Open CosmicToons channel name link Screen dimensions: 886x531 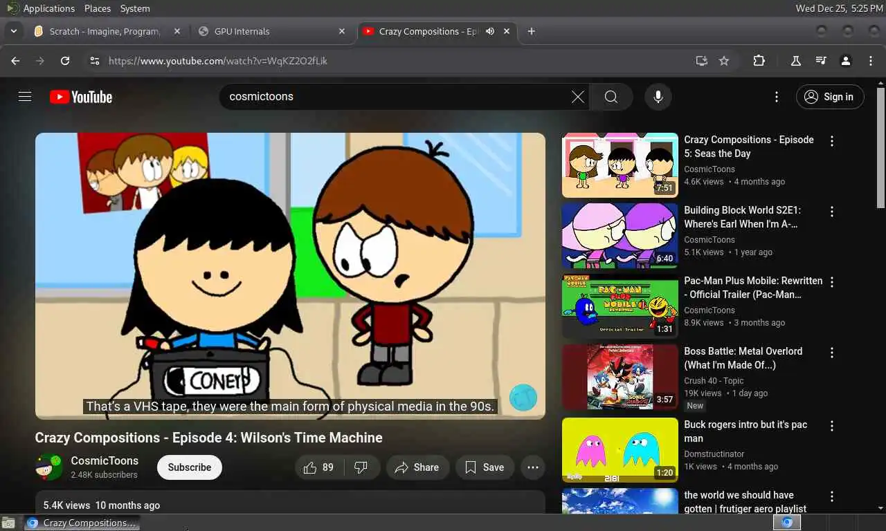pyautogui.click(x=105, y=460)
